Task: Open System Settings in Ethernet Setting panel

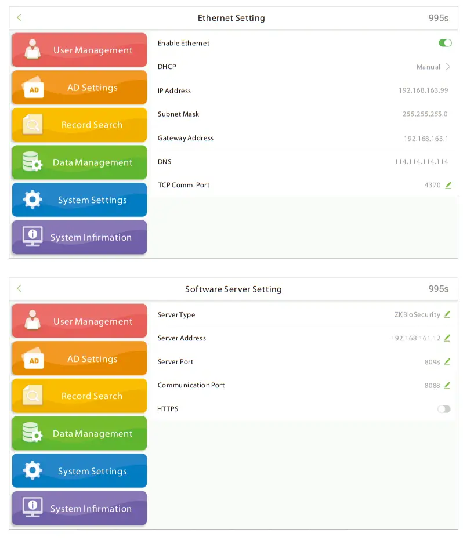Action: click(79, 200)
